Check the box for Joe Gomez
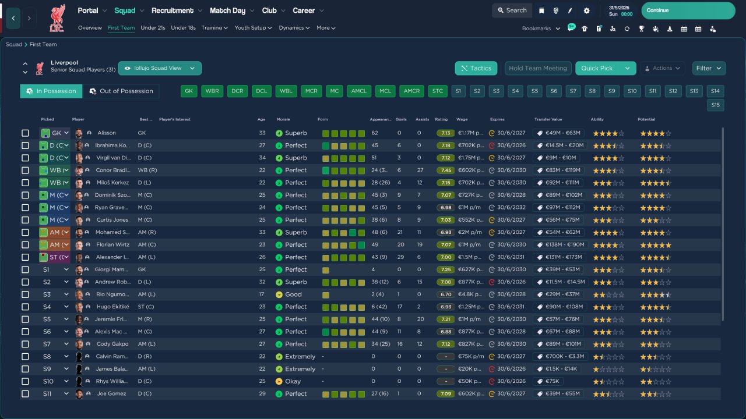The width and height of the screenshot is (746, 419). pos(25,394)
